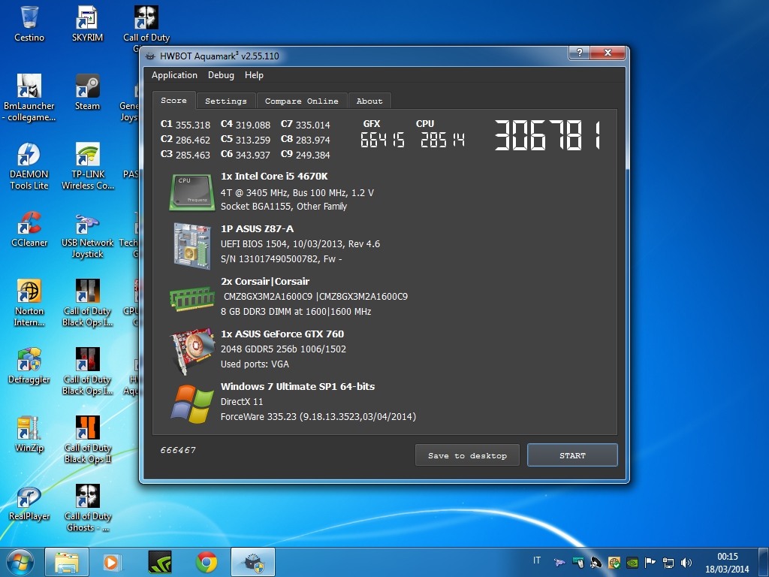Select the BmLauncher desktop shortcut
Screen dimensions: 769x577
point(29,98)
